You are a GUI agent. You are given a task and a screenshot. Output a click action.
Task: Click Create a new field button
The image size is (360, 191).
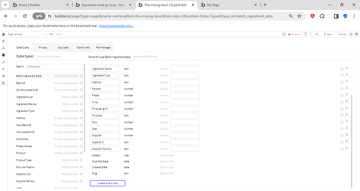point(107,183)
